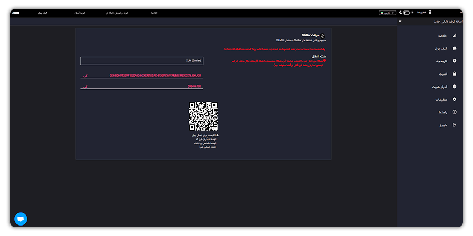Open کیف پول in the top navigation
The image size is (473, 236).
(x=43, y=13)
